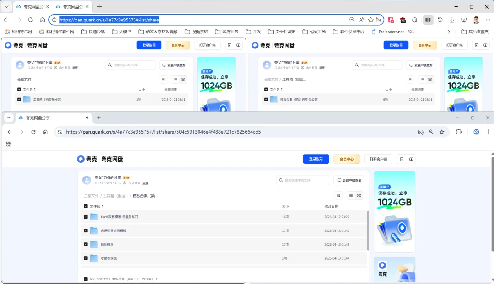Open 其他收藏夹 bookmarks folder
This screenshot has height=284, width=494.
click(475, 32)
